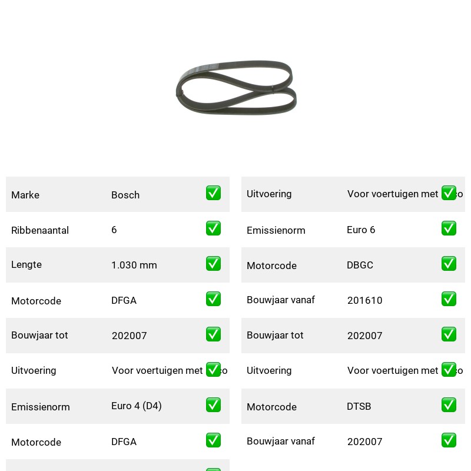Click the V-belt product image
471x471 pixels.
(x=236, y=87)
